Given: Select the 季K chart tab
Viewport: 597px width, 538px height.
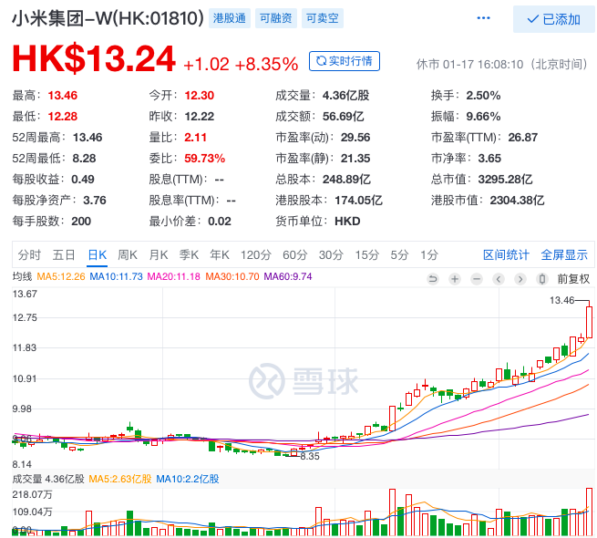Looking at the screenshot, I should point(189,254).
